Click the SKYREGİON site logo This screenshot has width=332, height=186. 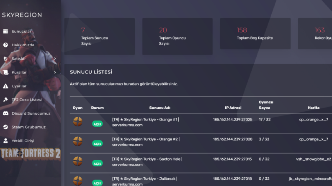pos(22,15)
